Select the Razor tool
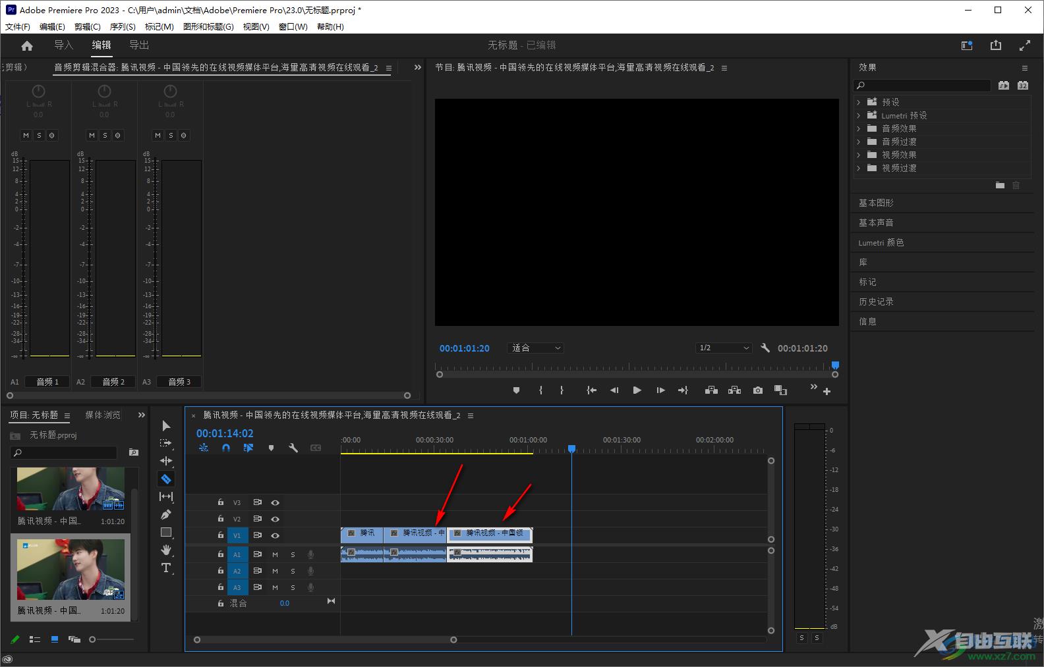 click(x=166, y=479)
